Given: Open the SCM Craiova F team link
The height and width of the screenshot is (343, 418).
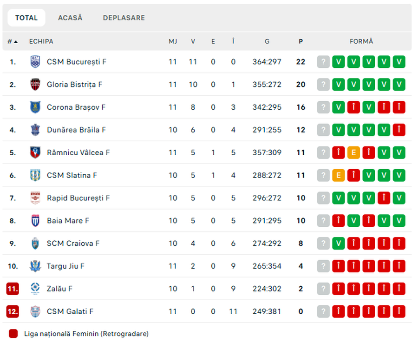Looking at the screenshot, I should (x=73, y=244).
